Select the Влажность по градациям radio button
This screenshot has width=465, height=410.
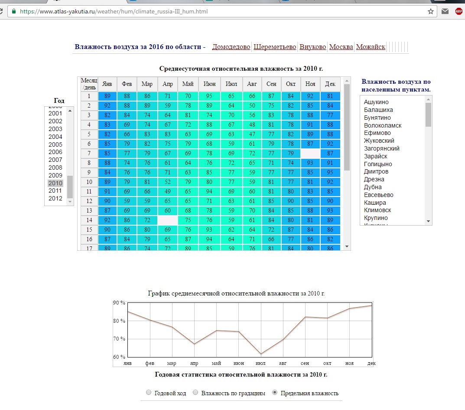pos(195,393)
